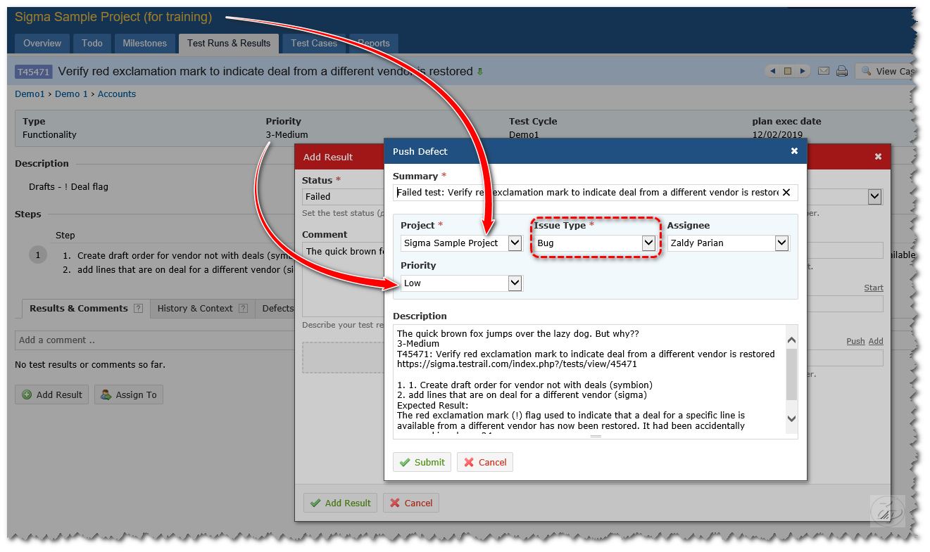
Task: Open the Milestones tab
Action: [x=145, y=44]
